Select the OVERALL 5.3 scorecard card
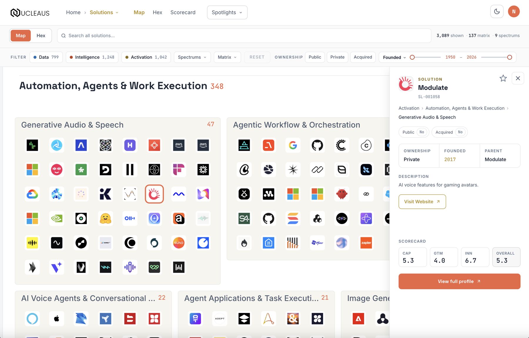 click(x=506, y=257)
